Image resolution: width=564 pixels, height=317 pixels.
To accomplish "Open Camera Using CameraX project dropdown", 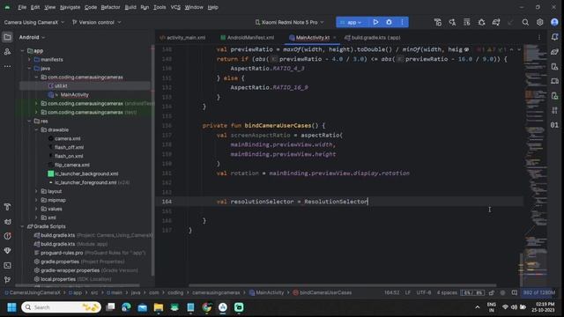I will 34,22.
